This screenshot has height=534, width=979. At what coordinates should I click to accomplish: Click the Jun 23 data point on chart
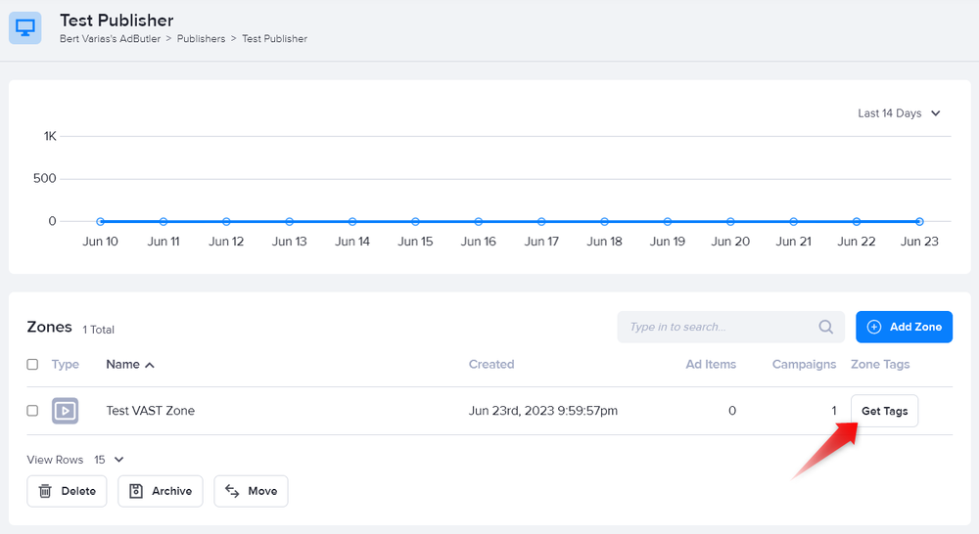click(x=919, y=222)
